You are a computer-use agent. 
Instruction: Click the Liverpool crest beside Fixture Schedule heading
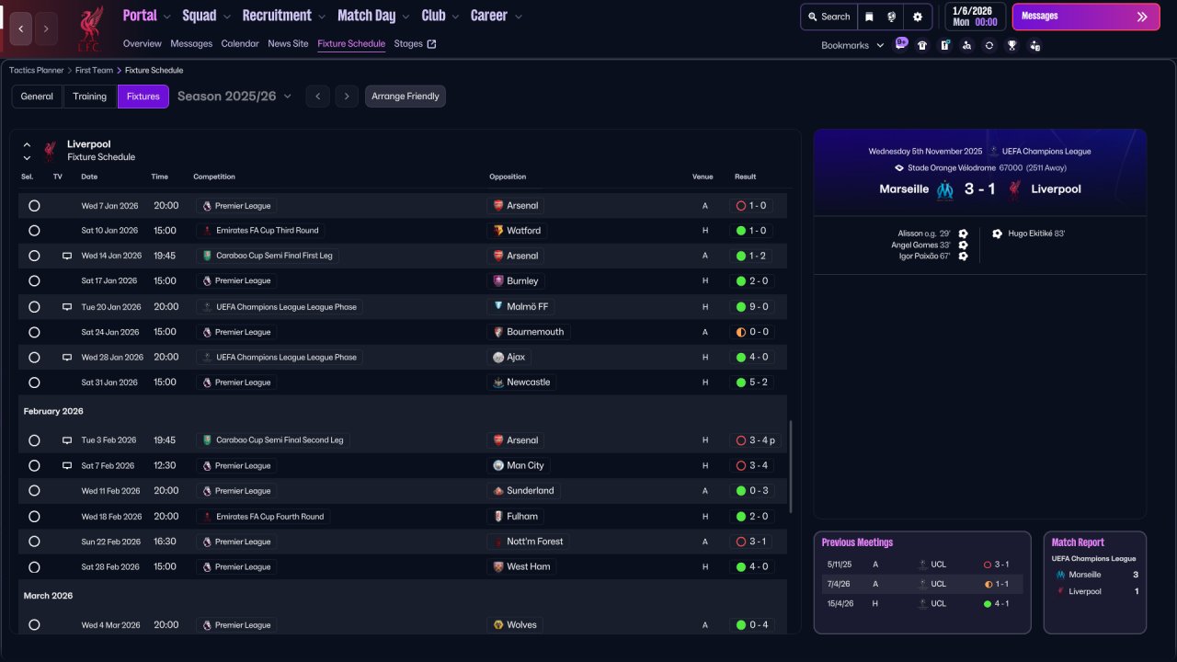[50, 151]
